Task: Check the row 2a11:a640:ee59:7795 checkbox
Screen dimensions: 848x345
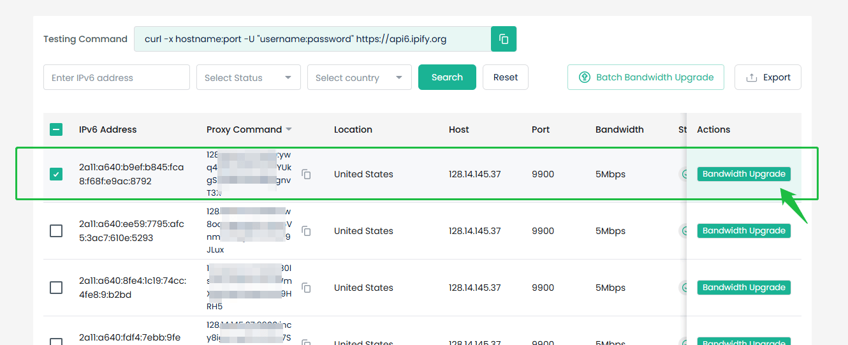Action: [56, 231]
